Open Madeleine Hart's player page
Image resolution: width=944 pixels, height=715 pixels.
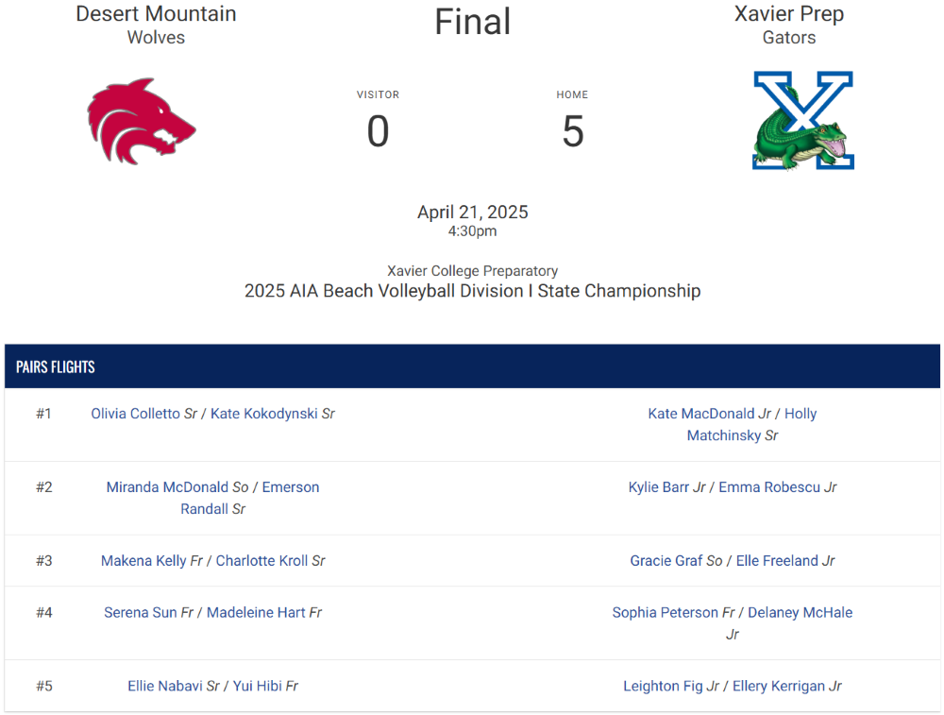[x=256, y=613]
